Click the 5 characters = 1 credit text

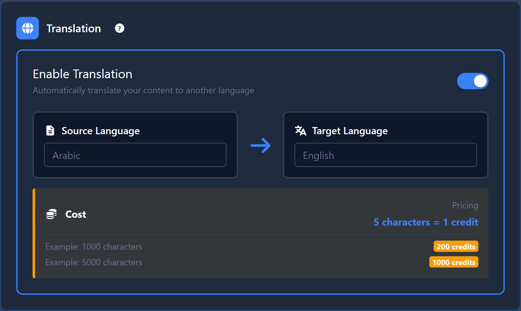(426, 222)
